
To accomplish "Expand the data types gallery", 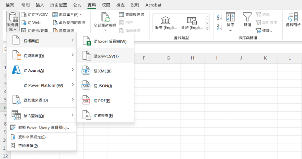I will (x=207, y=29).
